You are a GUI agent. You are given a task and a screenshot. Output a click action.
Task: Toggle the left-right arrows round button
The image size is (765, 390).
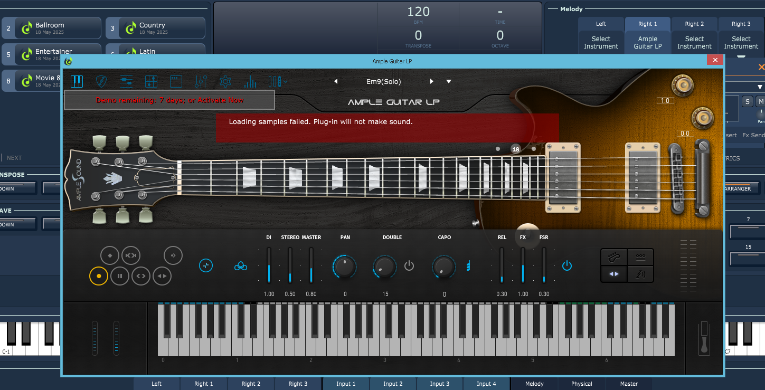[x=162, y=275]
